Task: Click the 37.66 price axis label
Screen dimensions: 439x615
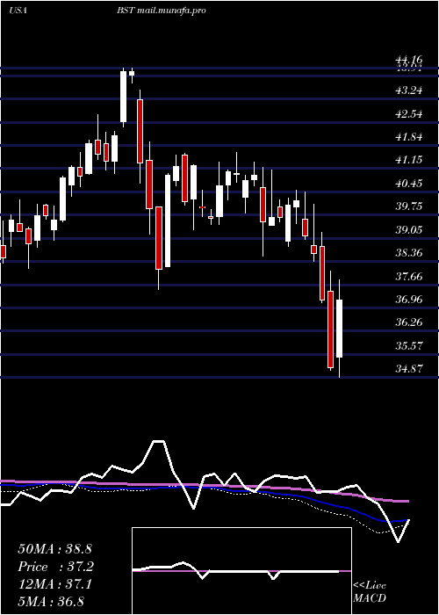Action: coord(409,277)
